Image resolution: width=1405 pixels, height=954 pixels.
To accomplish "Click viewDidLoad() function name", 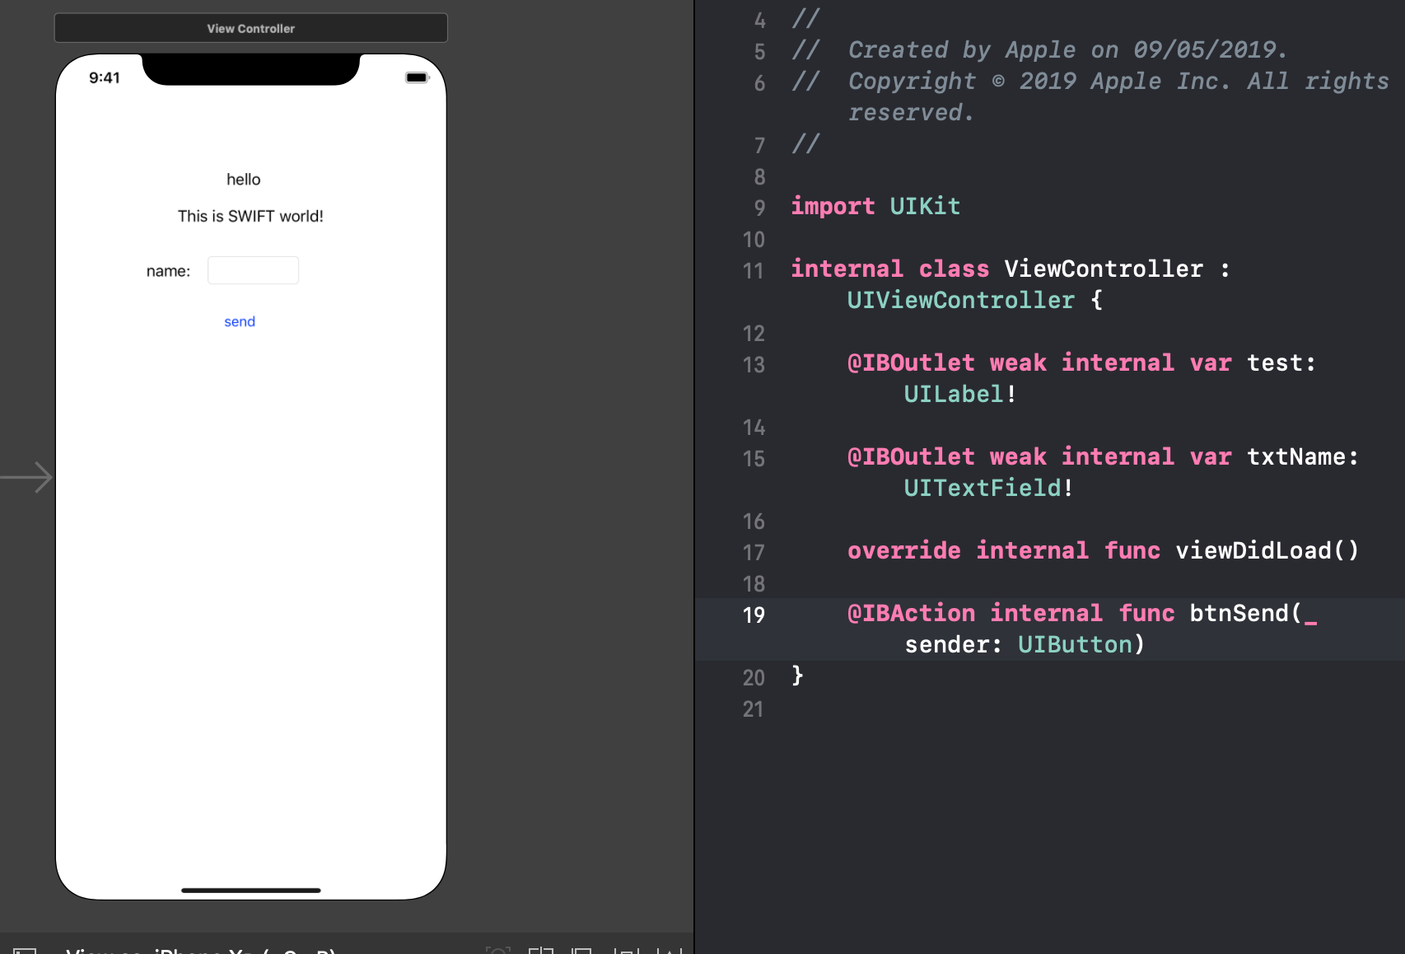I will tap(1267, 550).
